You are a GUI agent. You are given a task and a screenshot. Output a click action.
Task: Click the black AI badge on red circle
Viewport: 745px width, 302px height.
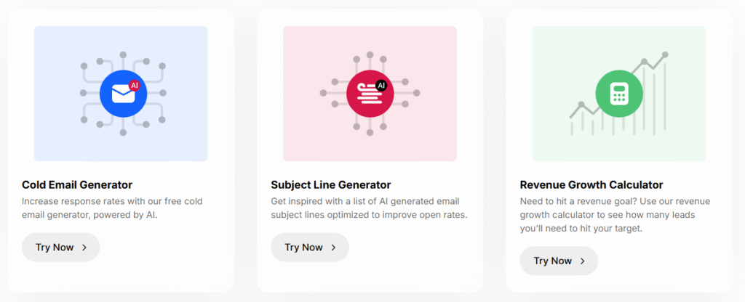[x=381, y=86]
